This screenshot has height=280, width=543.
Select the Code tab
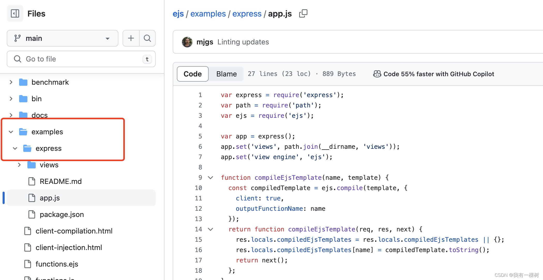click(x=193, y=74)
